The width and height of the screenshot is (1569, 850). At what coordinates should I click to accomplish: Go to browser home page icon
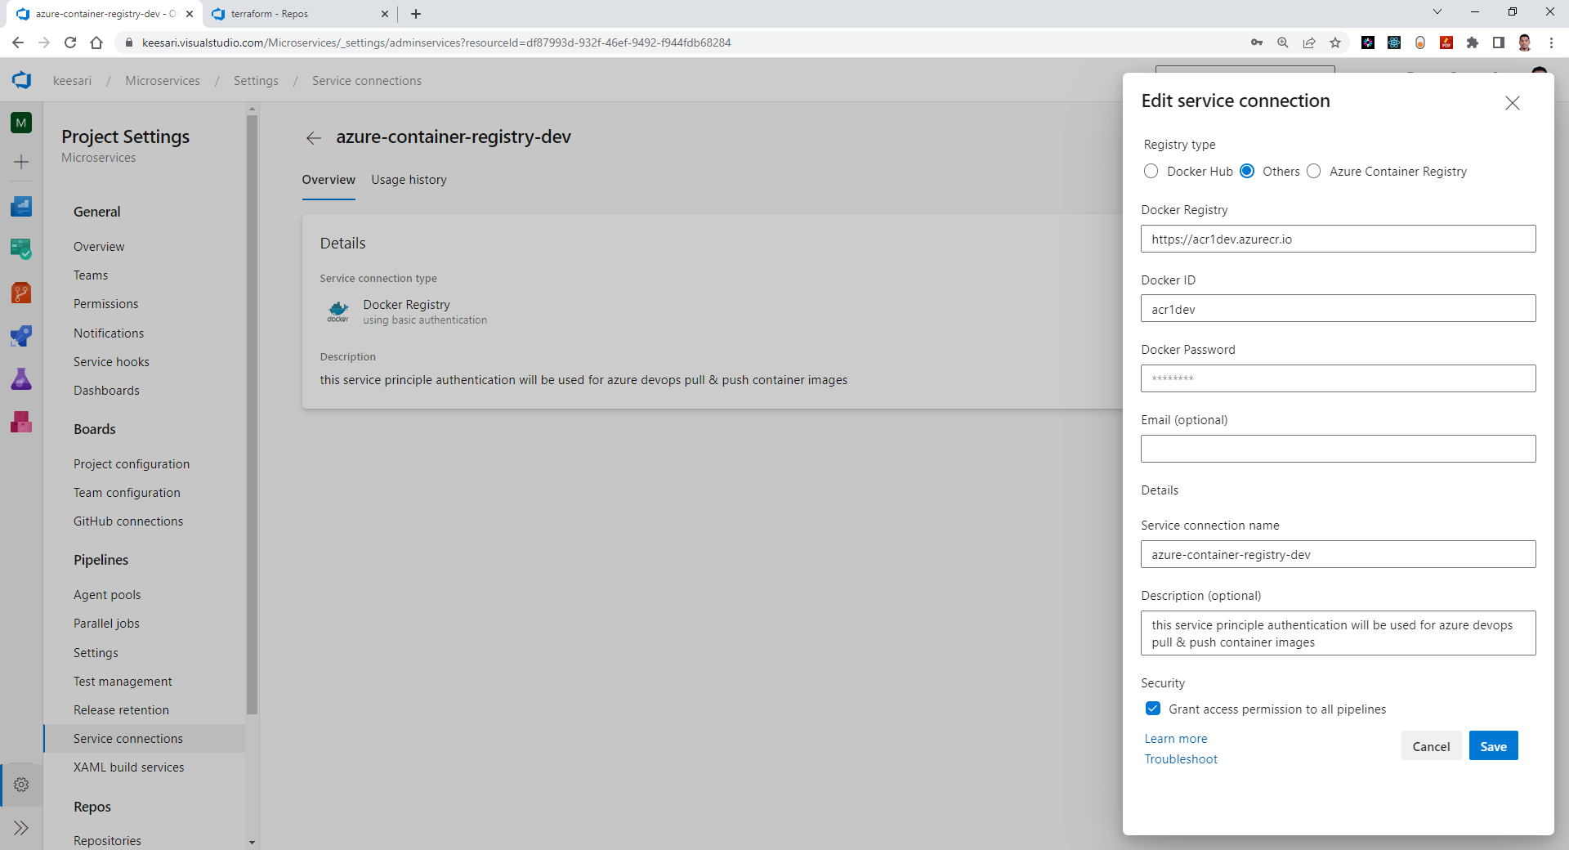(x=96, y=42)
